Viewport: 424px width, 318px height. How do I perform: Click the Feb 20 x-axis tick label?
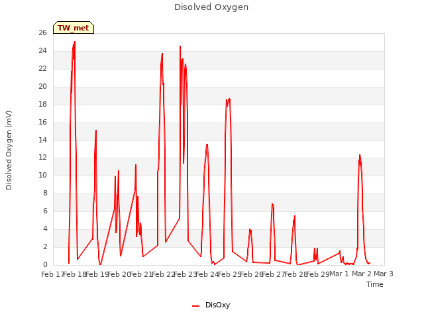pos(119,274)
